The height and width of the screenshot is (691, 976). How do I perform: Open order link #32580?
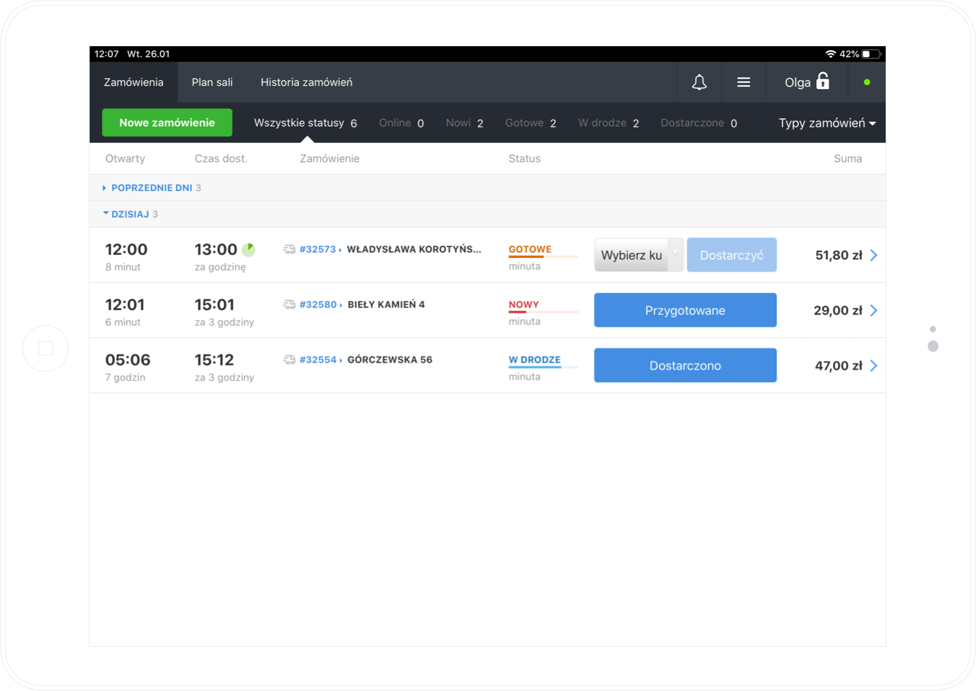318,305
